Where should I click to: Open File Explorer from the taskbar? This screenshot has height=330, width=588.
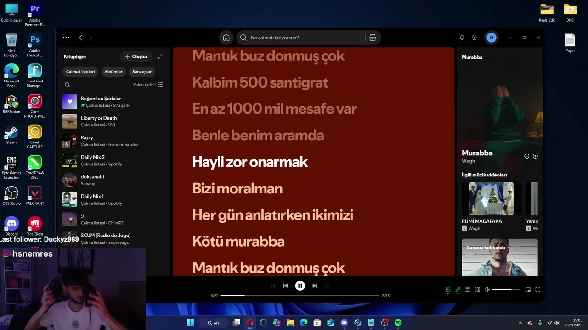tap(290, 323)
